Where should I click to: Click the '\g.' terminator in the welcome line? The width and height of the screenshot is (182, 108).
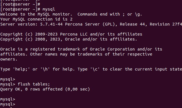pos(139,14)
